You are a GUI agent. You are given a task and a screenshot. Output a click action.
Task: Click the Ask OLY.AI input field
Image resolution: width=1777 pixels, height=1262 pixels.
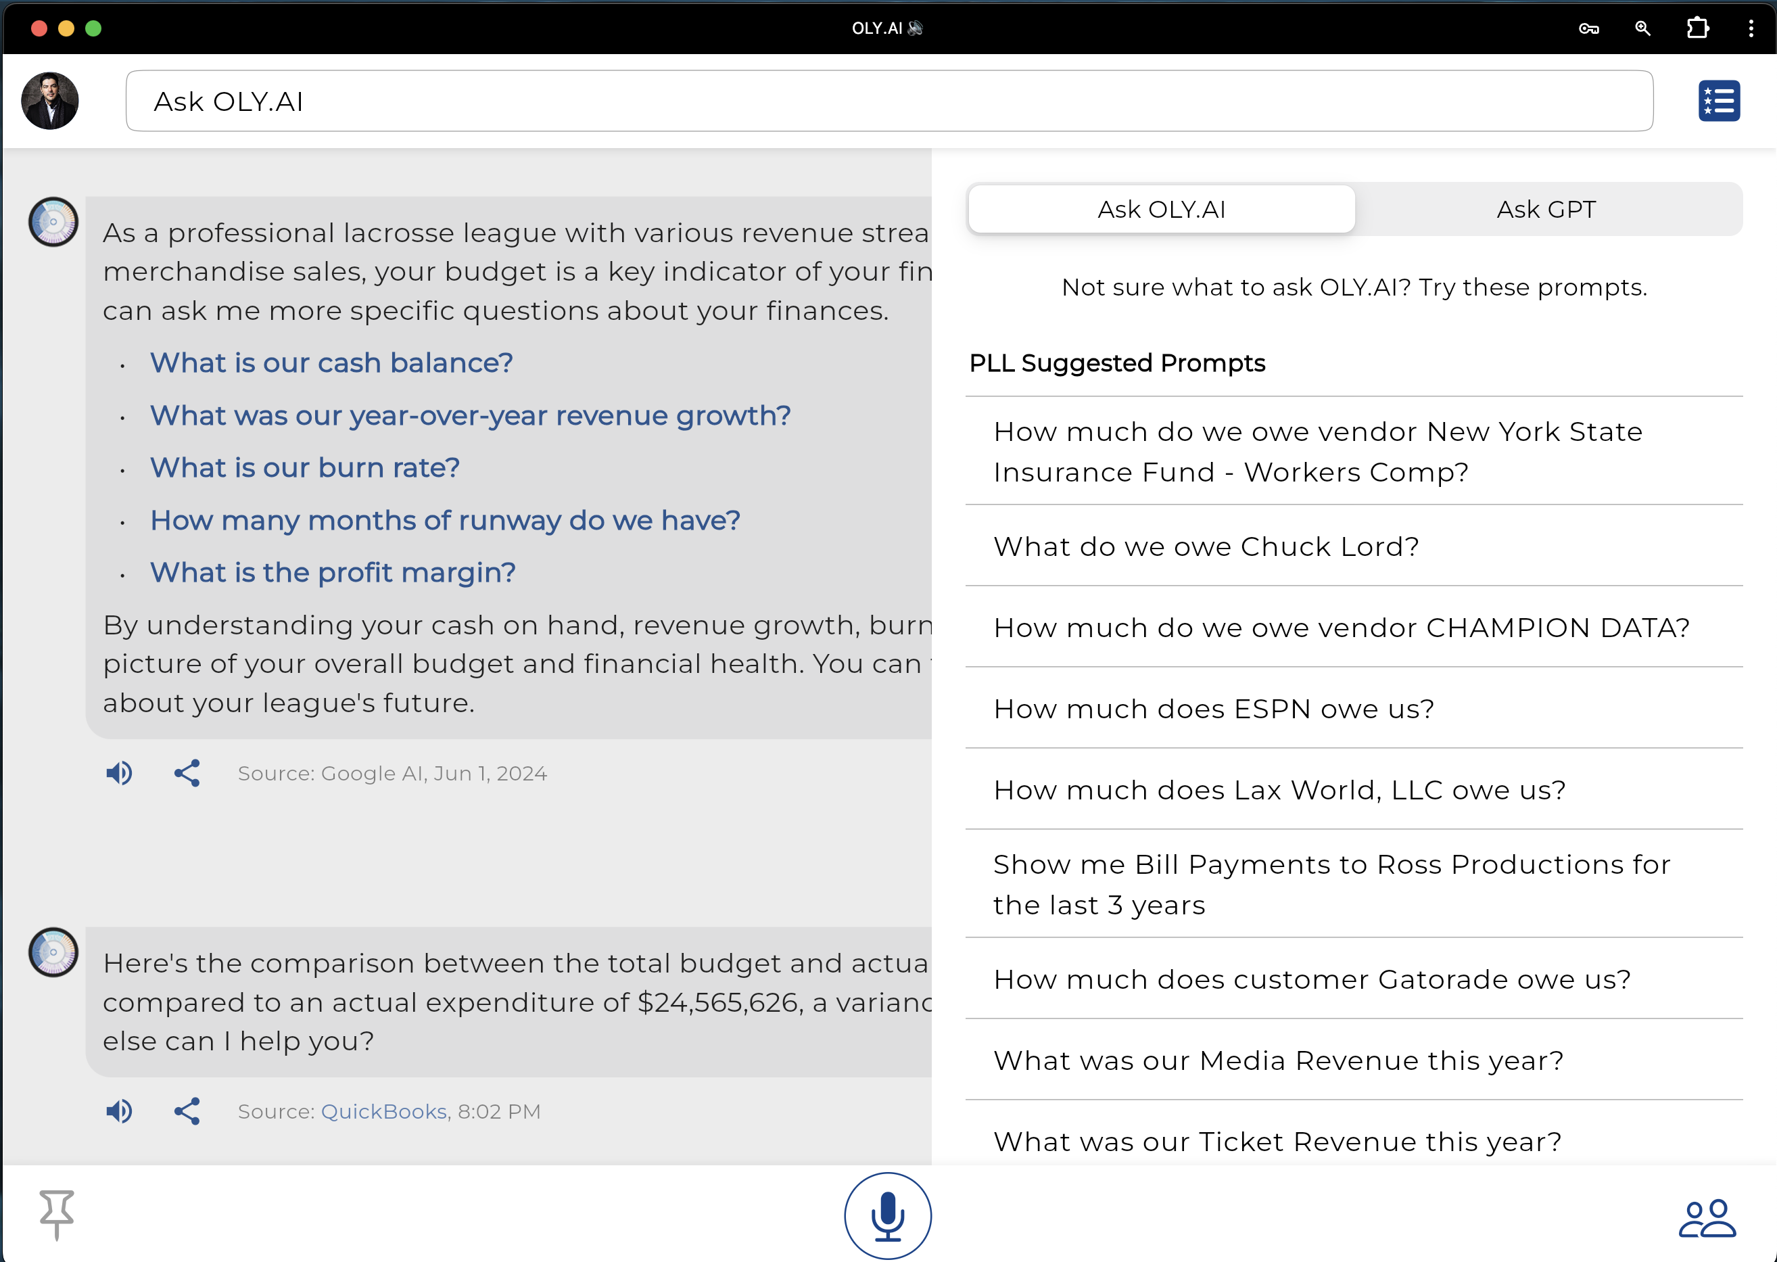coord(889,101)
